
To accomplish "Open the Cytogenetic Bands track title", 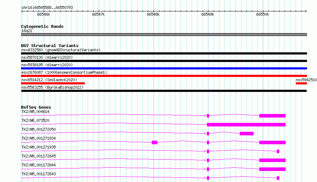I will point(42,26).
